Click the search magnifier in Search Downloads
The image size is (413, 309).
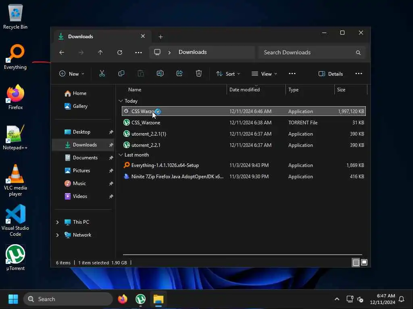point(358,53)
